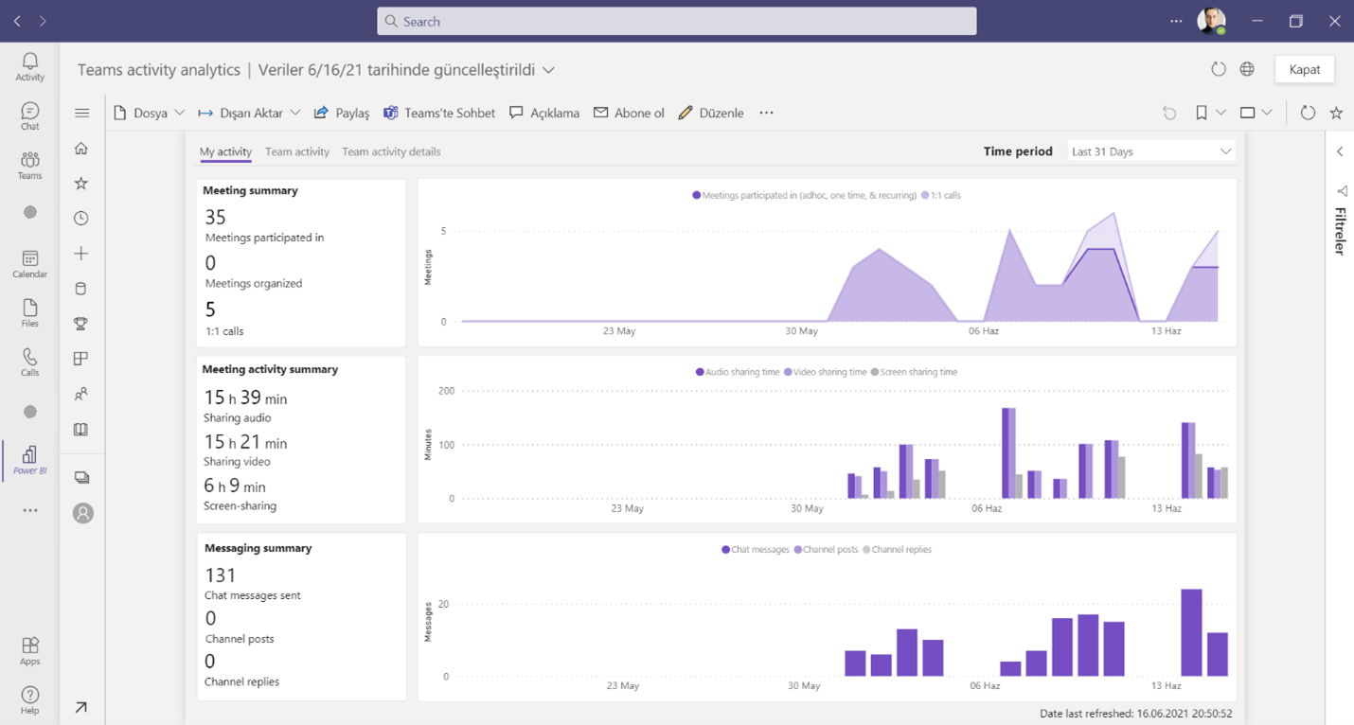Open Activity in Teams sidebar

[x=30, y=66]
